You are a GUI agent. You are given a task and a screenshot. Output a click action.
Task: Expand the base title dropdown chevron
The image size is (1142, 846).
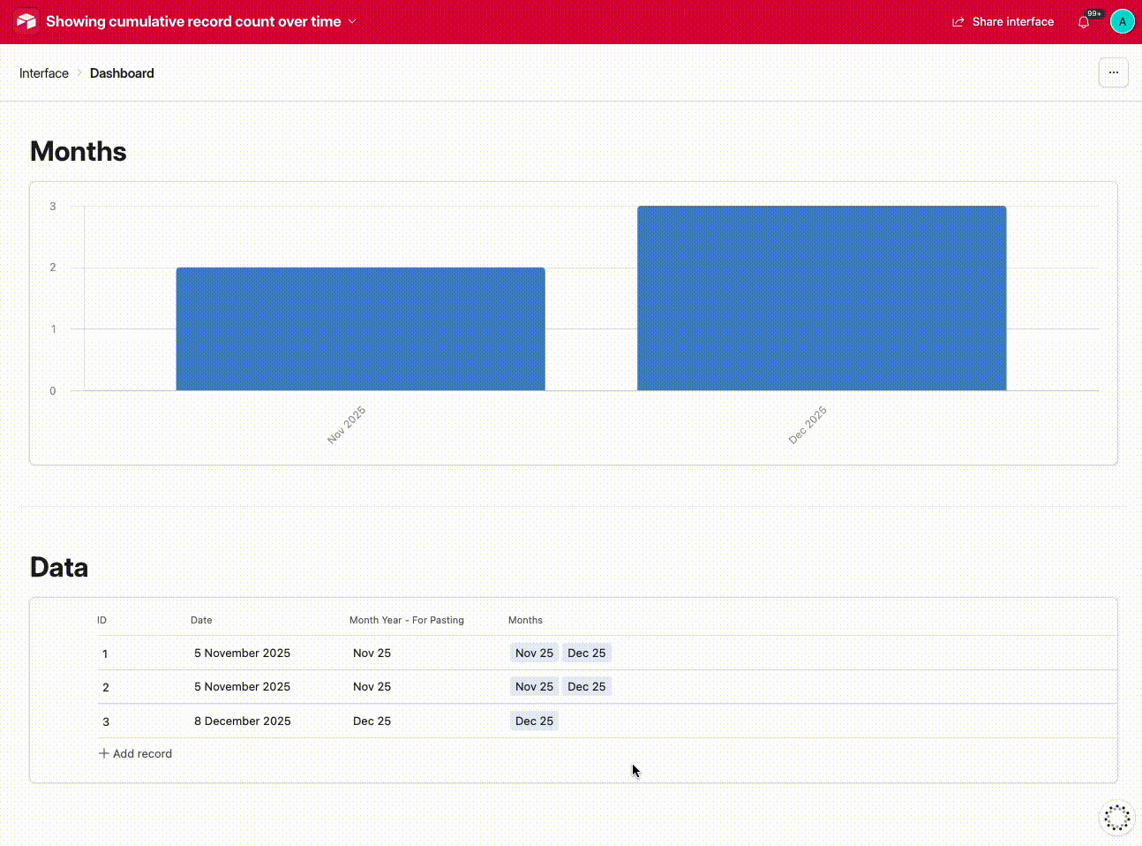352,21
